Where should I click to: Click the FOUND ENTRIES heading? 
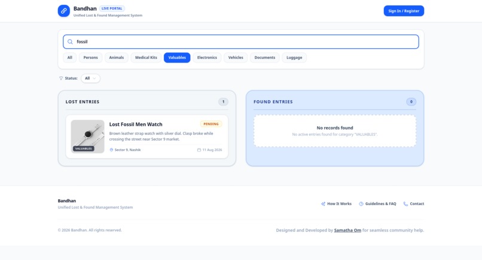click(273, 102)
